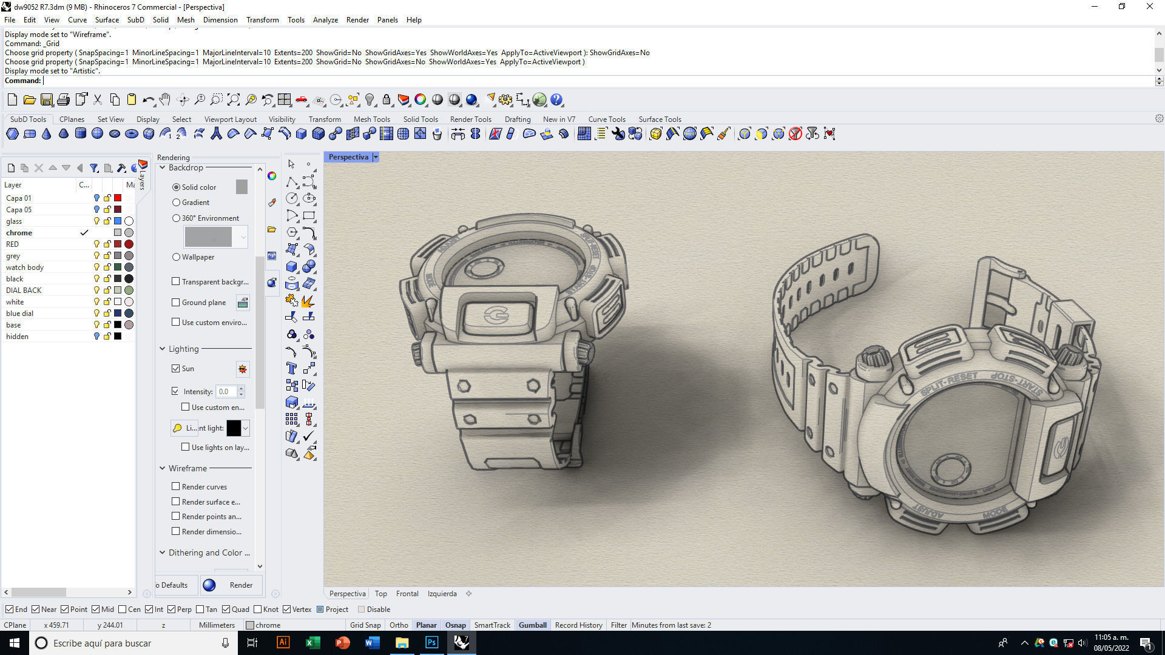Image resolution: width=1165 pixels, height=655 pixels.
Task: Click the Cut scissors icon
Action: tap(97, 100)
